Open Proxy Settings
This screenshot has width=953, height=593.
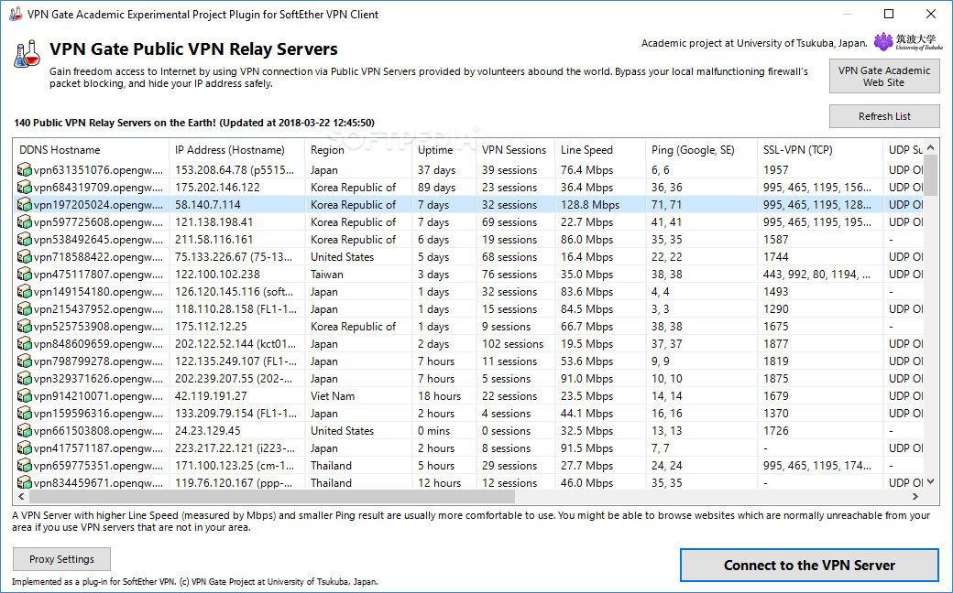(62, 559)
